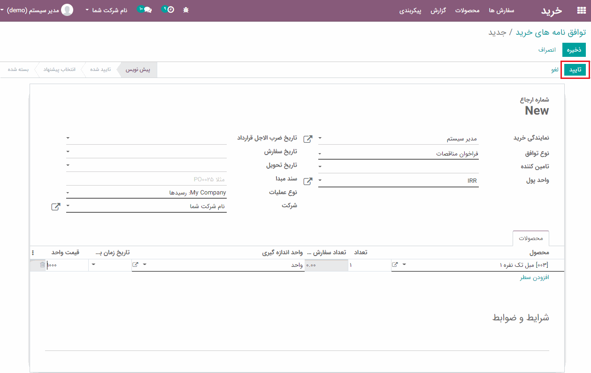
Task: Open external link for unit واحد
Action: click(136, 265)
